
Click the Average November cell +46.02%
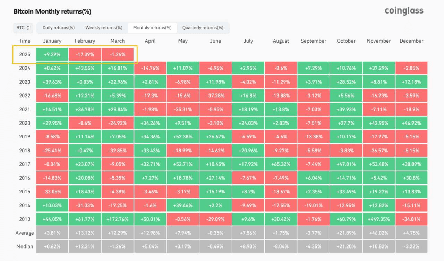[379, 233]
